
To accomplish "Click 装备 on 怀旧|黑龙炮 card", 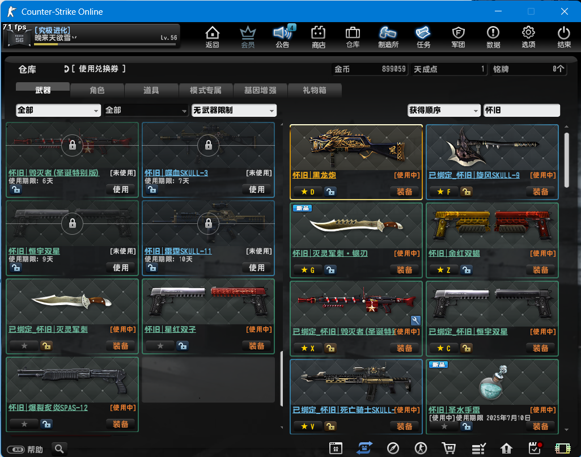I will coord(404,192).
